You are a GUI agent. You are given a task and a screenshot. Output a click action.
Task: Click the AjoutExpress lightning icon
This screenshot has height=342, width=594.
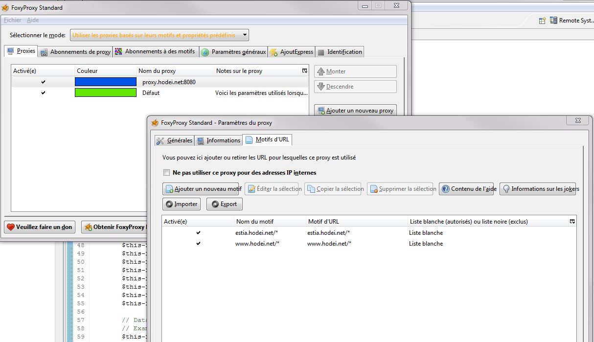pos(274,52)
